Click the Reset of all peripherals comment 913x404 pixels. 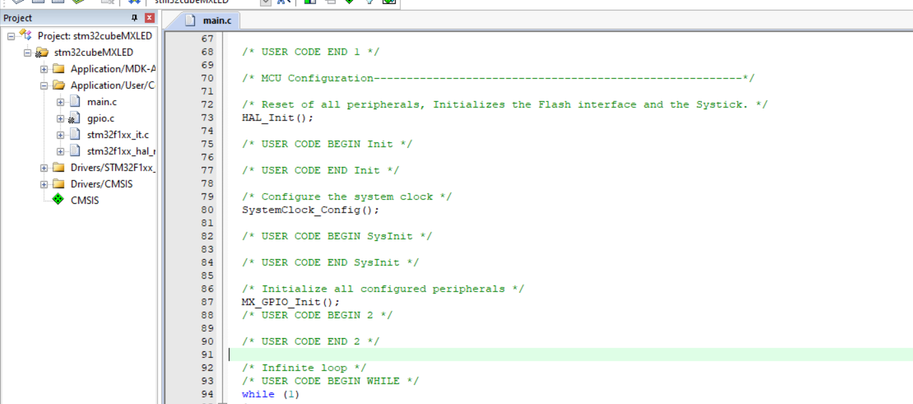pos(504,105)
